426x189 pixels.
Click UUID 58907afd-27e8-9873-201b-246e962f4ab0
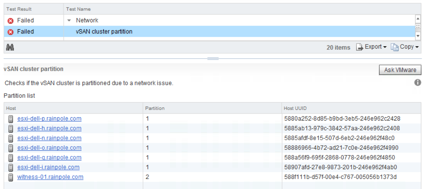point(341,167)
